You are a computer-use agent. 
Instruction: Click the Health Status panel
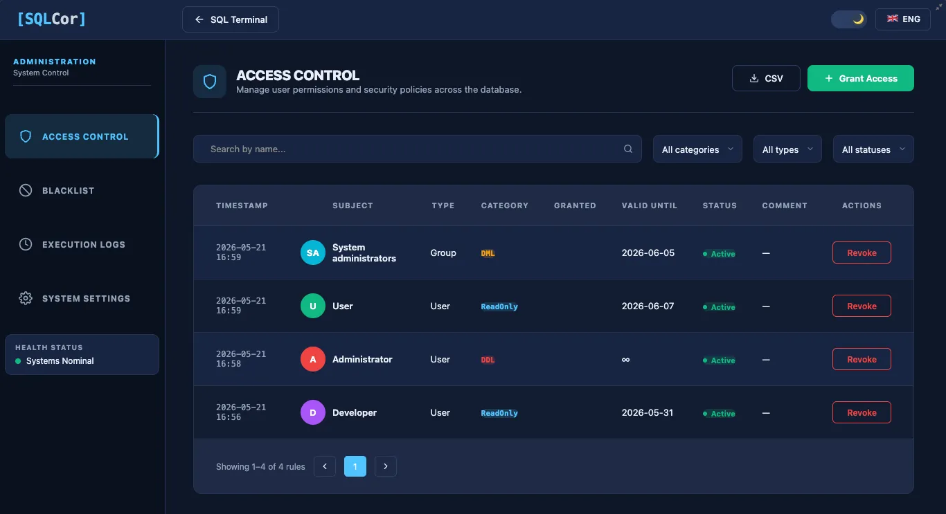click(82, 354)
